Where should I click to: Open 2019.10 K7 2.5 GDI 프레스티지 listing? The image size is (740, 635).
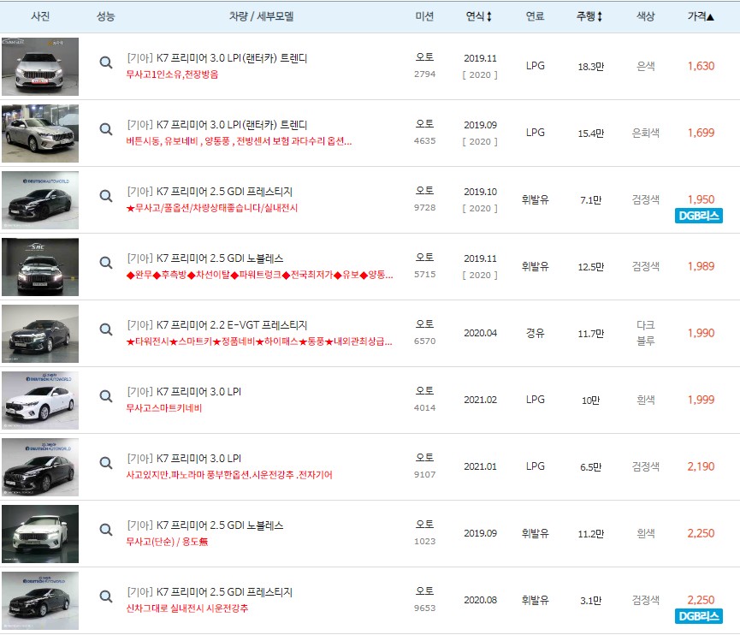tap(210, 192)
